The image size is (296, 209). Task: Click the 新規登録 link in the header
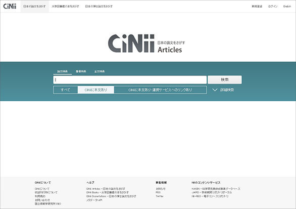point(257,6)
